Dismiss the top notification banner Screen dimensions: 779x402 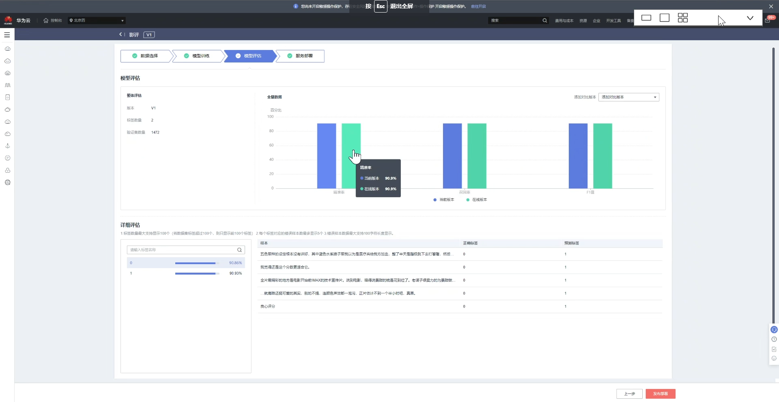coord(771,6)
